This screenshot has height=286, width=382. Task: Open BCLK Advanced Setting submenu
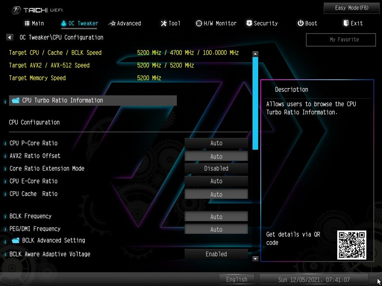[54, 241]
